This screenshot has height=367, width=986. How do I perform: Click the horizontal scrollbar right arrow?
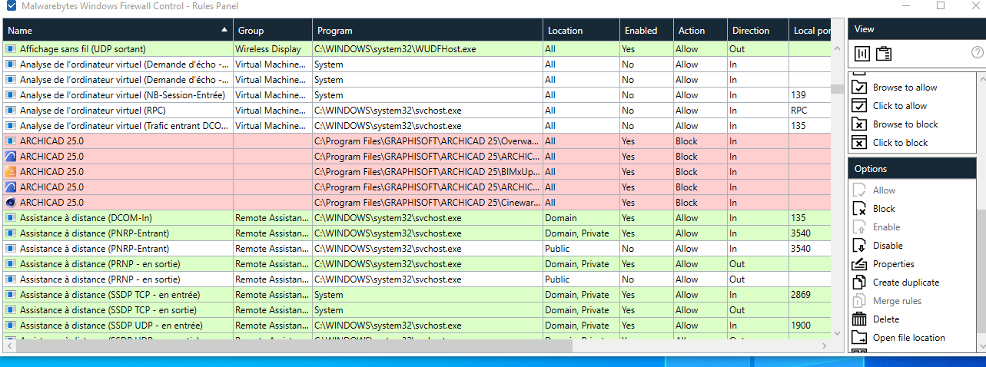[x=826, y=346]
